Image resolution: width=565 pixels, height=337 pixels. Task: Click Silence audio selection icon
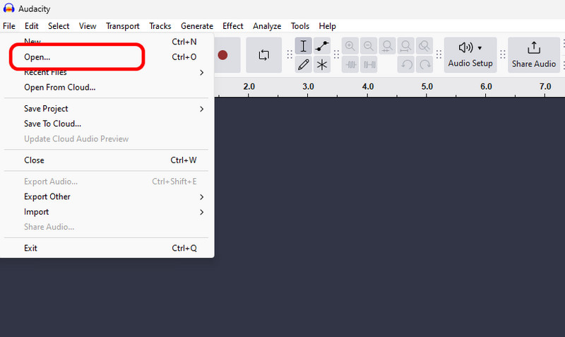[369, 64]
